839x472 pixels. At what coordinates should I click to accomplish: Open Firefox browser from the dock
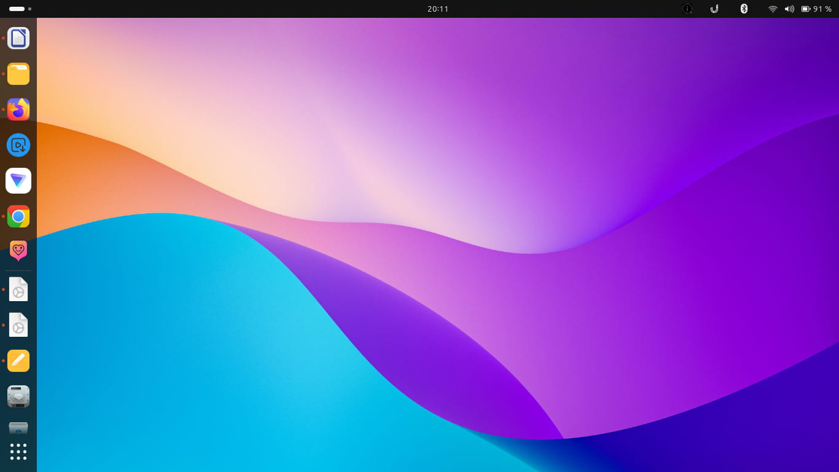coord(18,109)
